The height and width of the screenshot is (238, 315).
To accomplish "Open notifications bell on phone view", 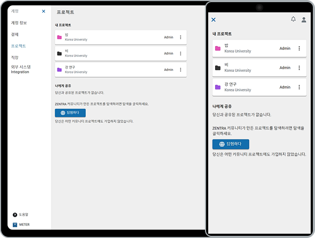I will click(294, 19).
